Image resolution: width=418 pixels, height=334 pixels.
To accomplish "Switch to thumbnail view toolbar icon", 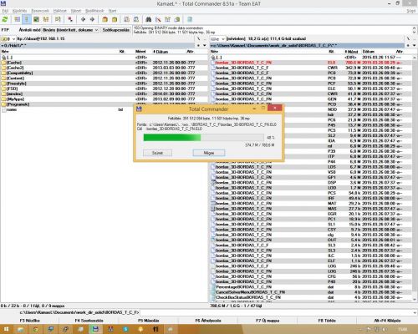I will [36, 19].
